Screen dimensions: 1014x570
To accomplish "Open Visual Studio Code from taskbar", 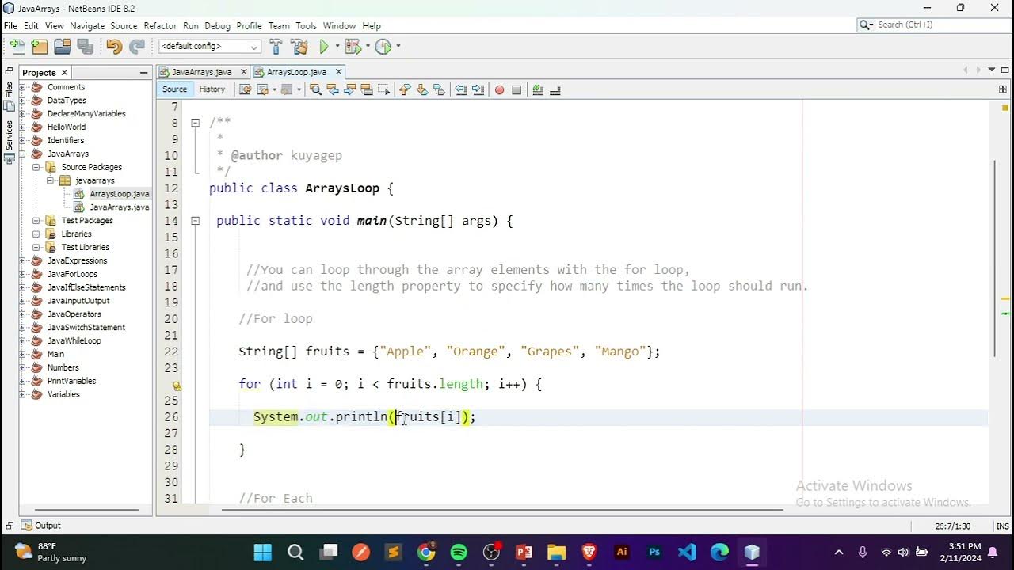I will 687,552.
